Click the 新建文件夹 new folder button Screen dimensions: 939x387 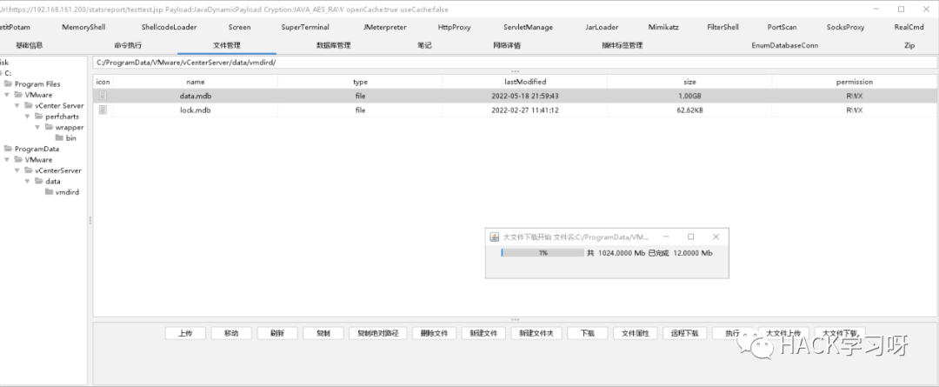[536, 333]
